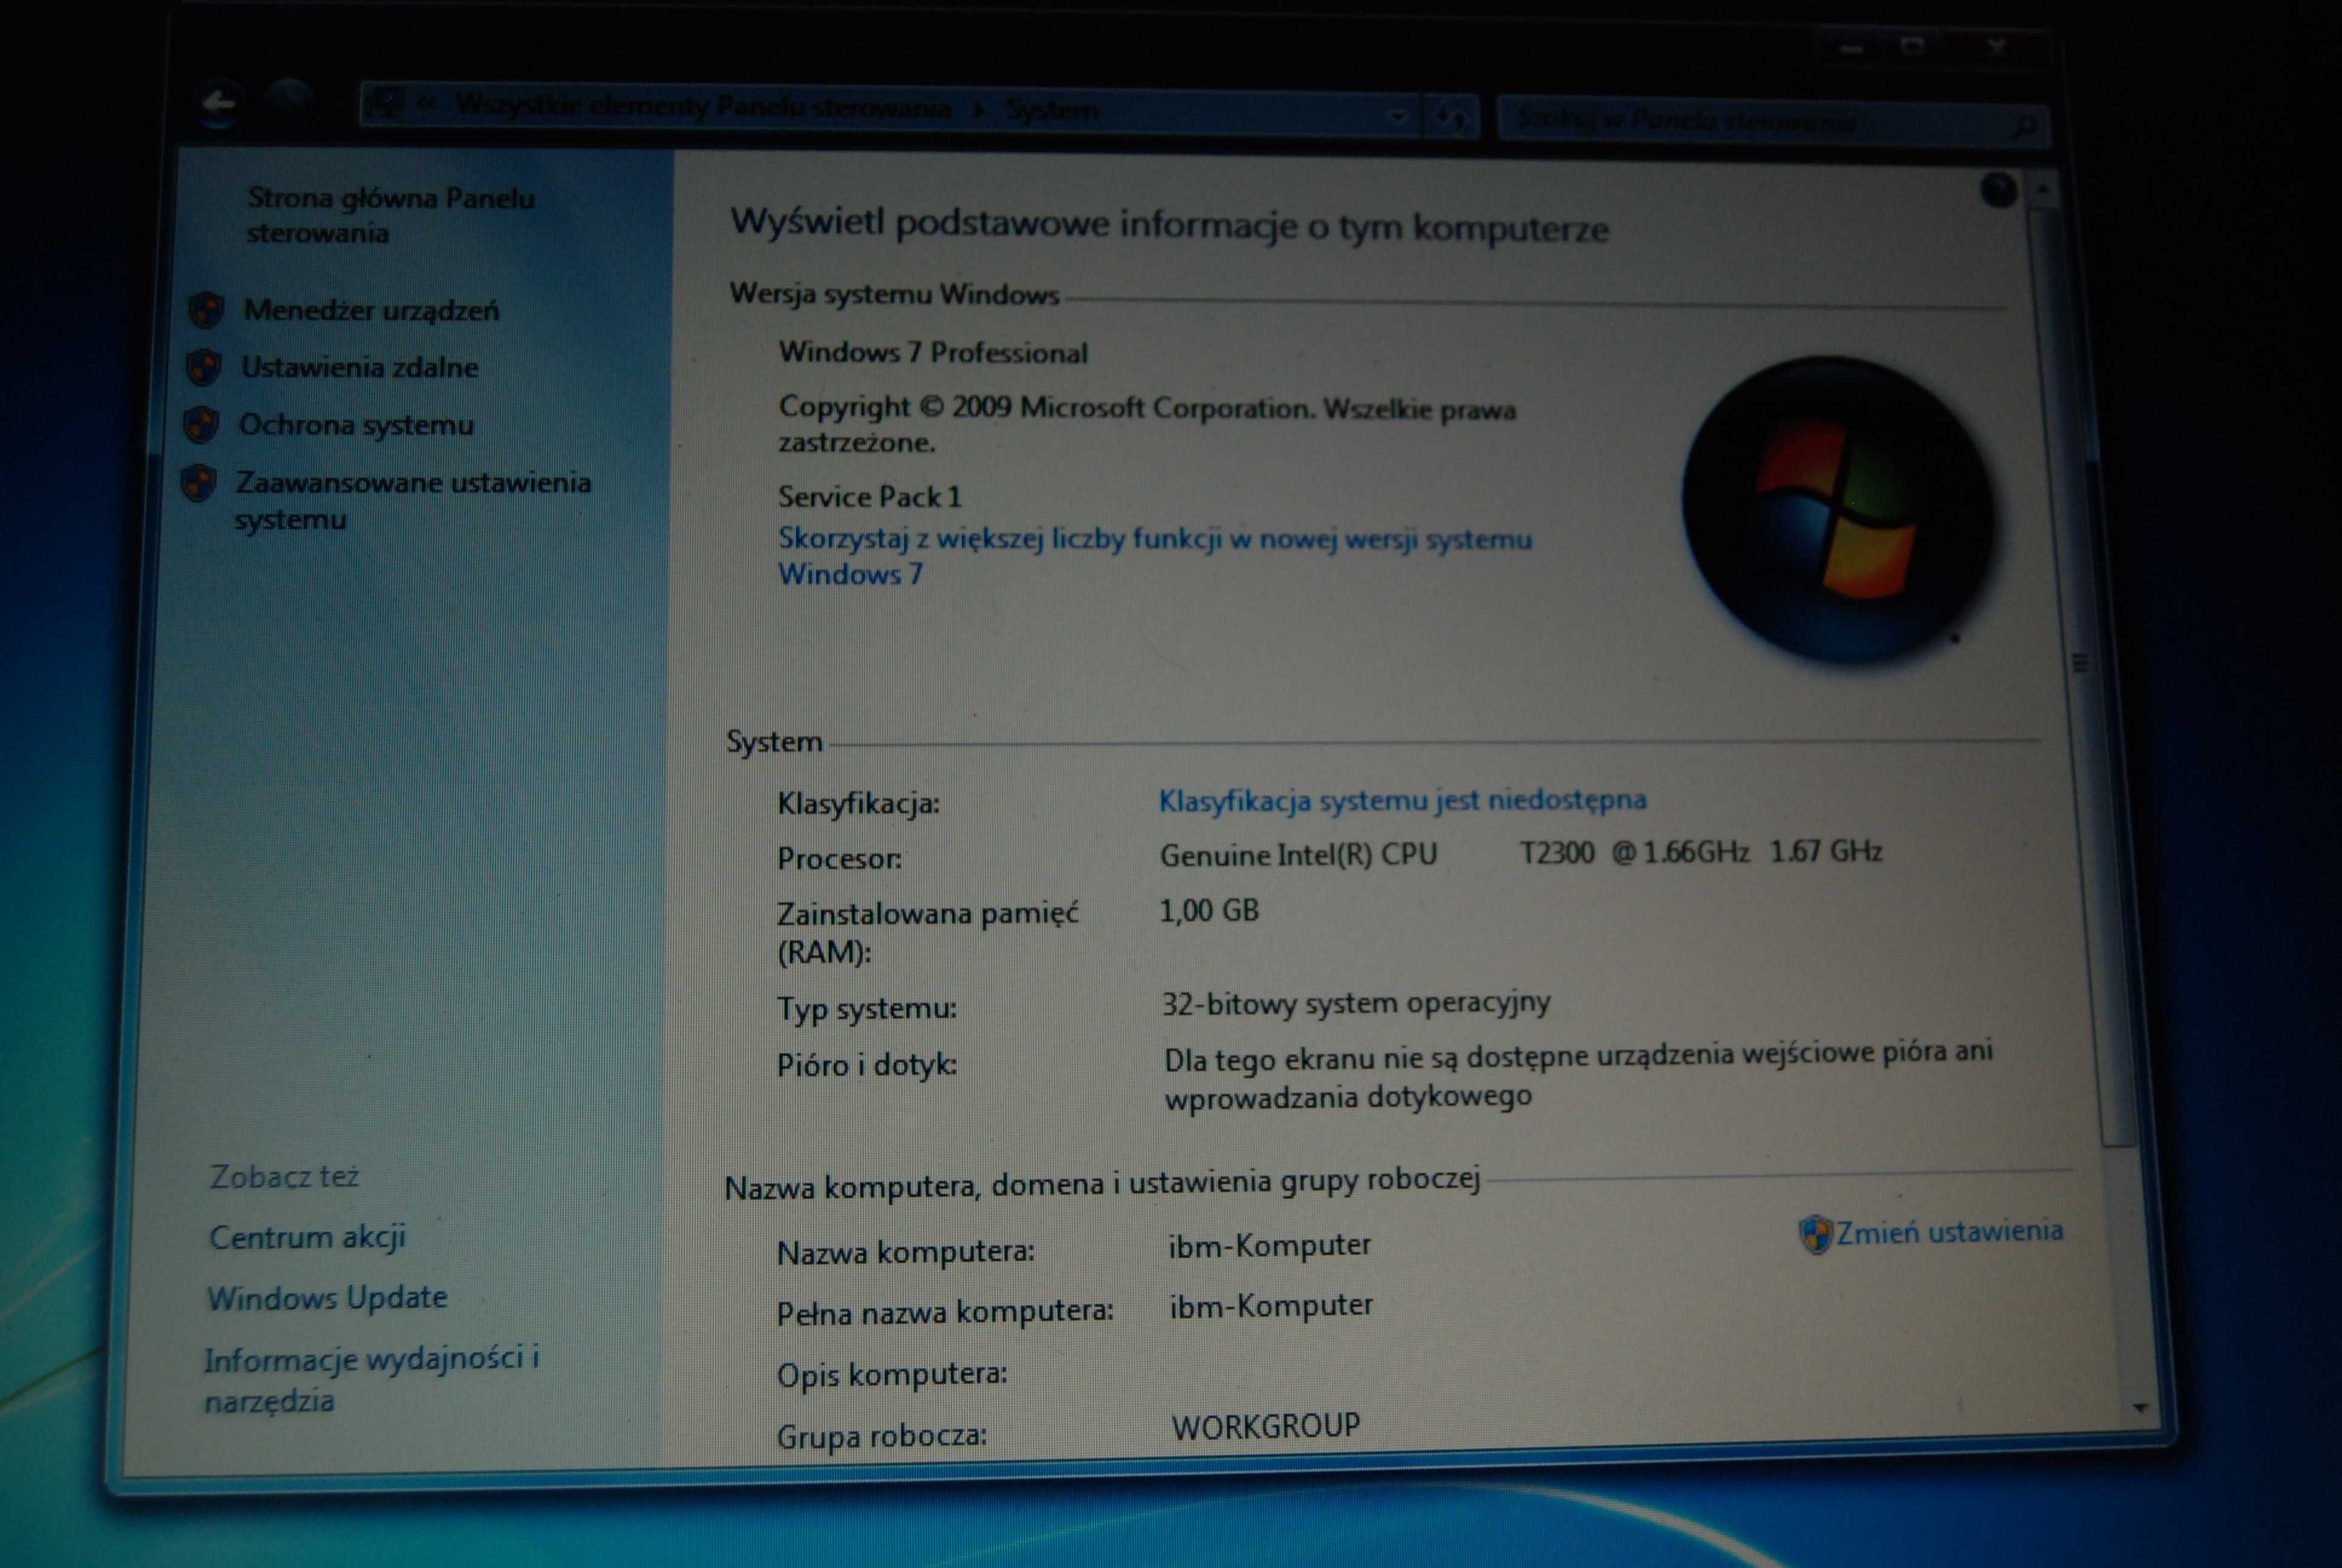This screenshot has width=2342, height=1568.
Task: Click the scrollbar down arrow
Action: coord(2140,1407)
